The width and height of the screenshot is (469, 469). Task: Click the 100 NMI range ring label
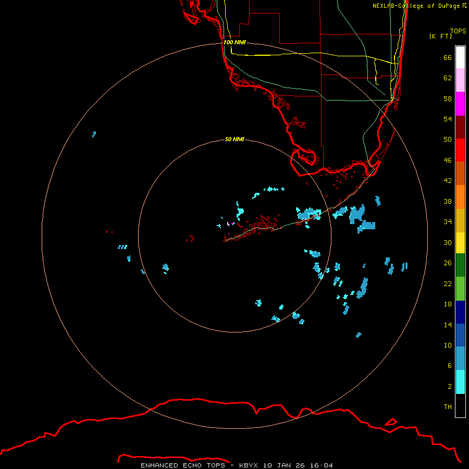pyautogui.click(x=234, y=42)
